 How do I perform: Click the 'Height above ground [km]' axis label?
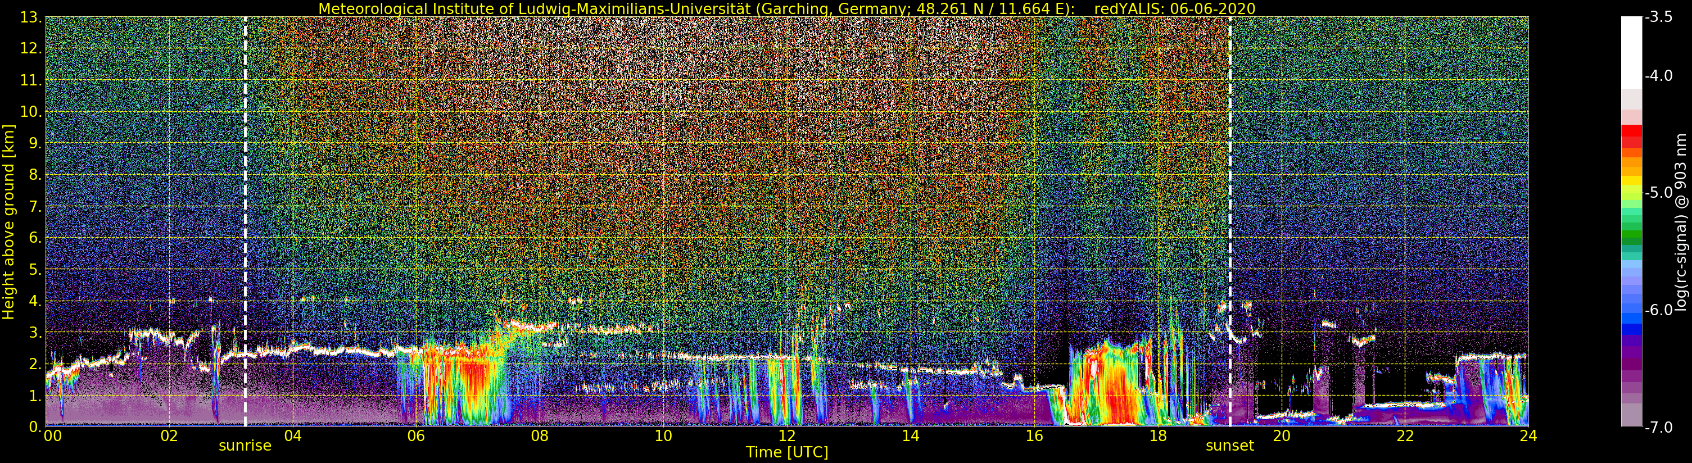8,222
